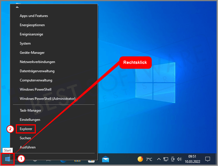Image resolution: width=218 pixels, height=166 pixels.
Task: Open the weather widget showing 7°C
Action: click(145, 159)
